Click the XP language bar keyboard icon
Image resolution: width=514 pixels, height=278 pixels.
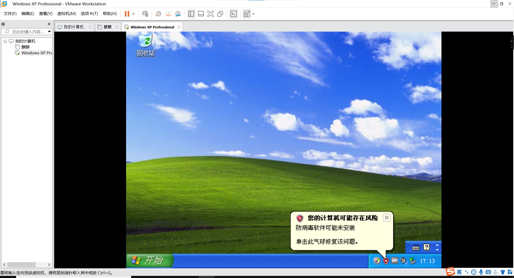pos(416,247)
